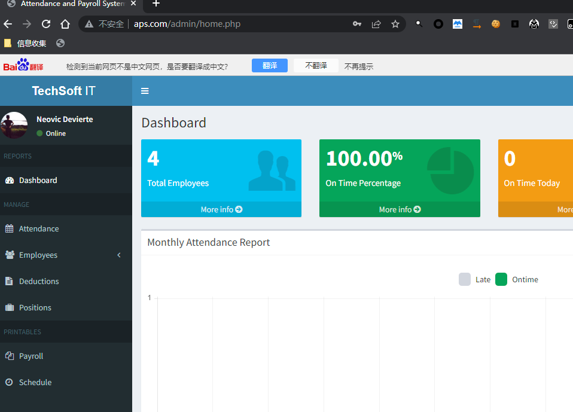Click the Schedule clock icon
The height and width of the screenshot is (412, 573).
pos(9,382)
